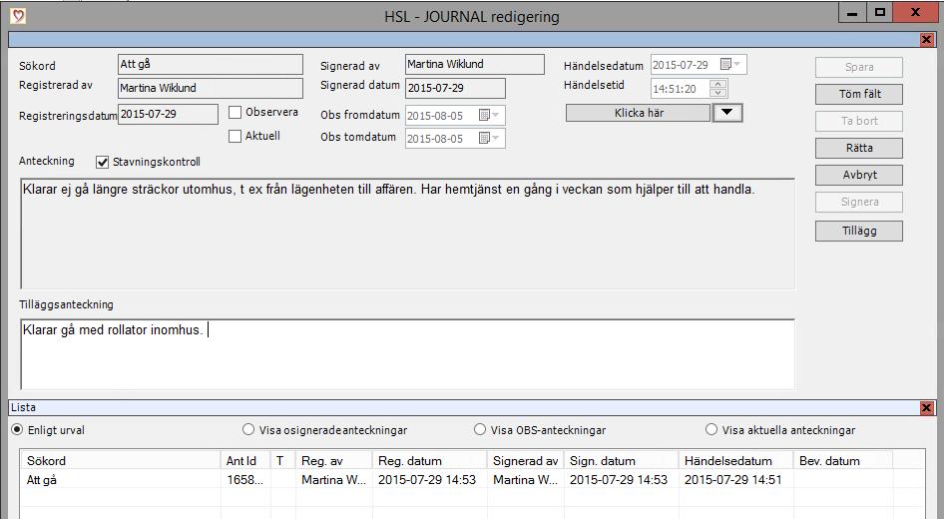Disable the Stavningskontroll checkbox
944x519 pixels.
pos(103,162)
